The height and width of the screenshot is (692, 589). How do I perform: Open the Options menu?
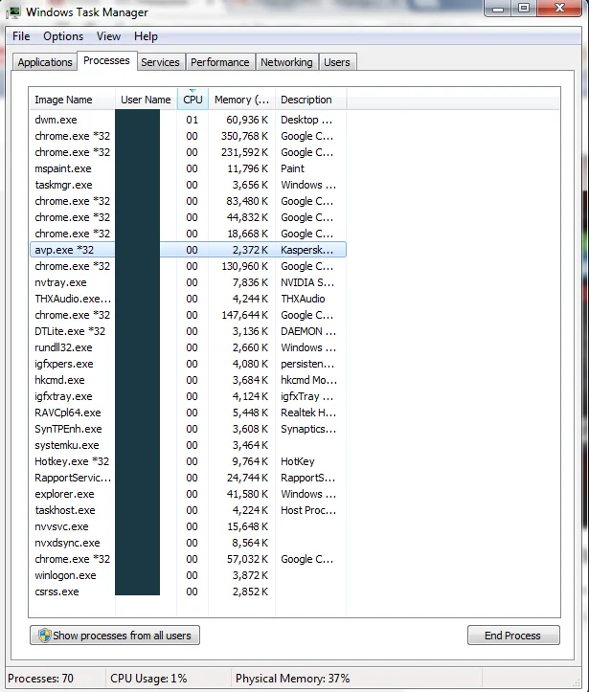(63, 36)
